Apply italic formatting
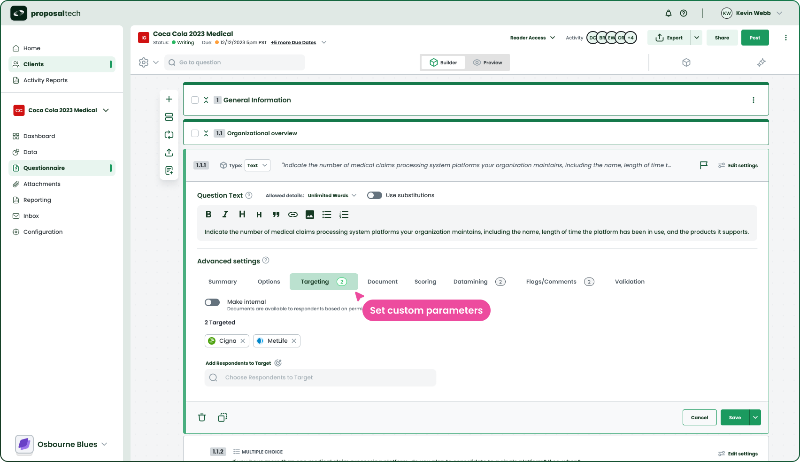The width and height of the screenshot is (800, 462). (225, 214)
